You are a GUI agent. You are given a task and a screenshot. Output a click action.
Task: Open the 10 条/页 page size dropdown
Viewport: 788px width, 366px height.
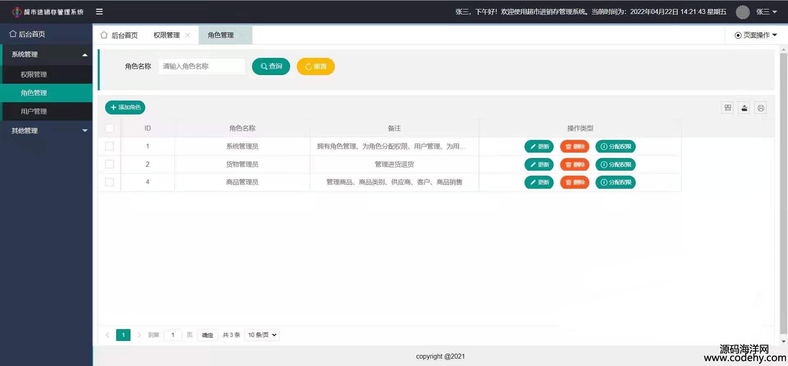pos(262,335)
